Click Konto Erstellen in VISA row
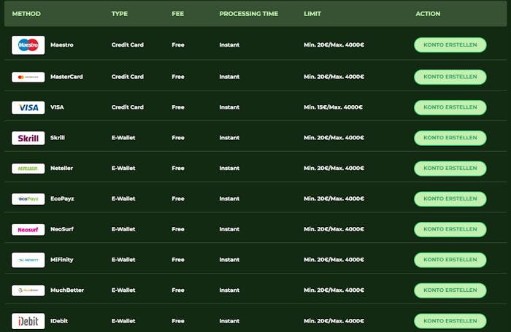This screenshot has height=332, width=511. click(x=450, y=107)
